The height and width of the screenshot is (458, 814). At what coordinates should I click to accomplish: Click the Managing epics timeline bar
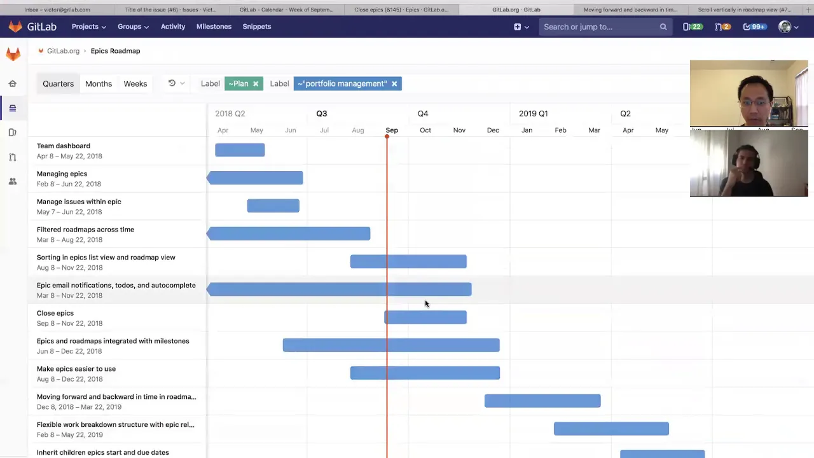[x=254, y=178]
